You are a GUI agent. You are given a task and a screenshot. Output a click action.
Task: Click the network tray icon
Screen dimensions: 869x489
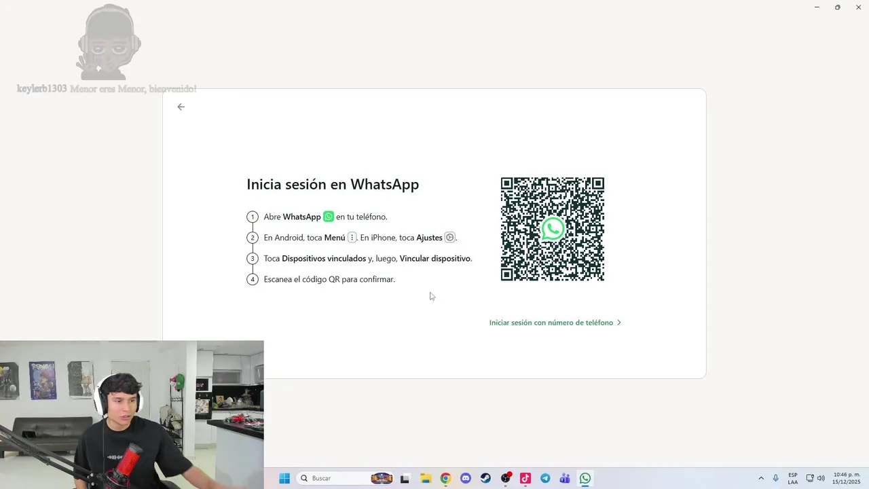810,478
